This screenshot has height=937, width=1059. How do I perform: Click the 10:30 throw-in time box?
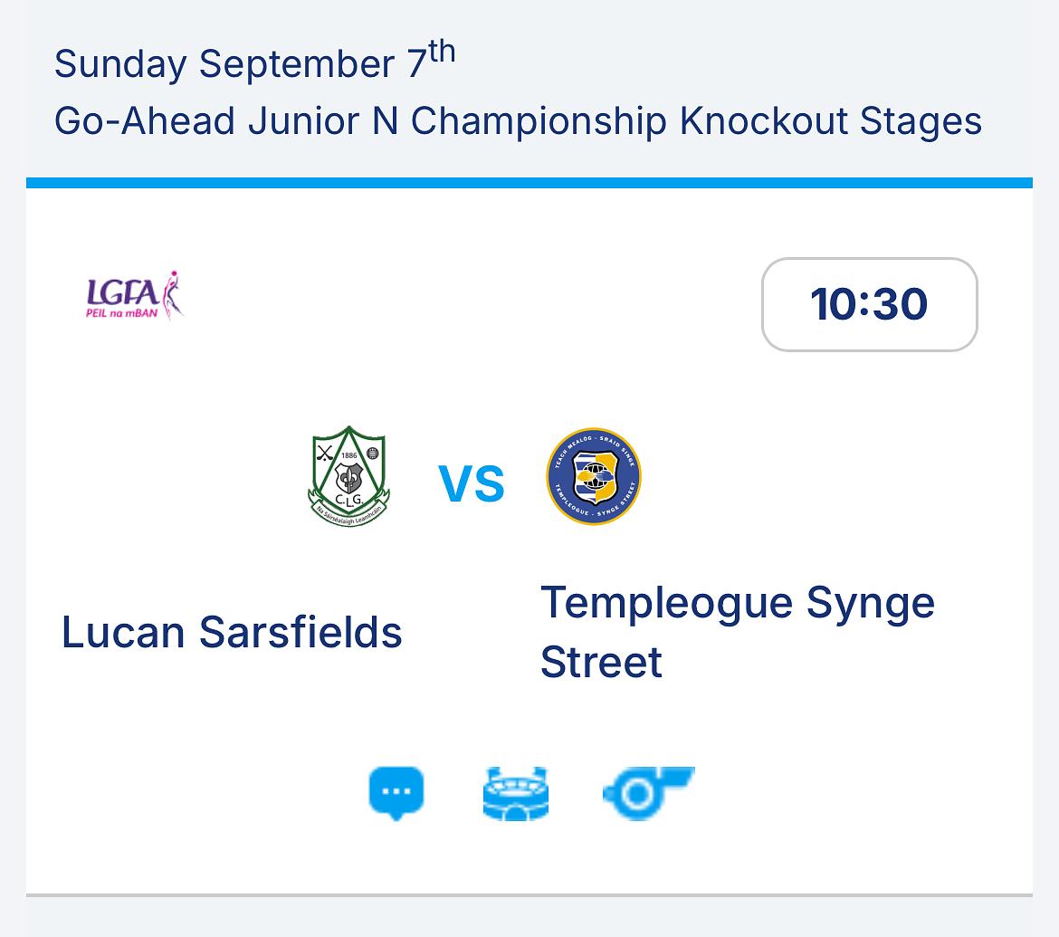869,304
